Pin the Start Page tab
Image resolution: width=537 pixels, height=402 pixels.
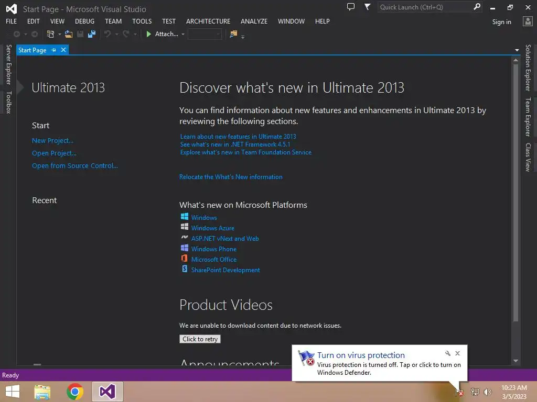click(54, 50)
